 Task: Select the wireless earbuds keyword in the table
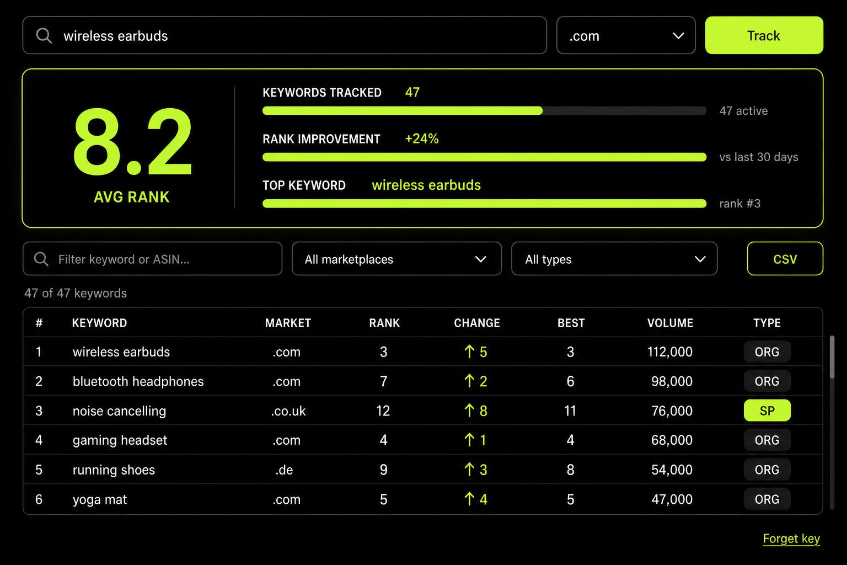pyautogui.click(x=121, y=351)
